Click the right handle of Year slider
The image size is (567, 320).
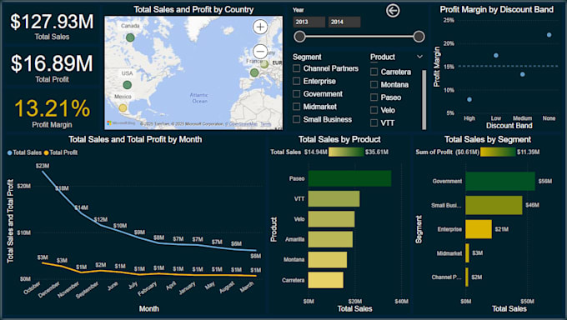tap(419, 37)
